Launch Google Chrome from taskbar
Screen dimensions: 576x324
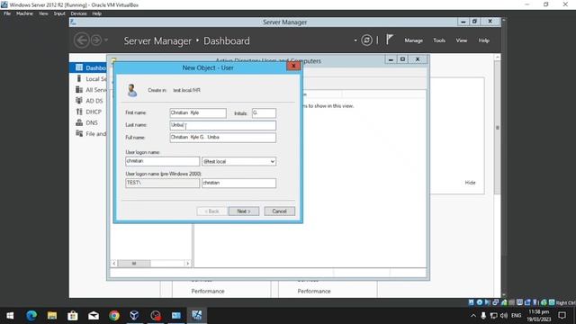114,315
